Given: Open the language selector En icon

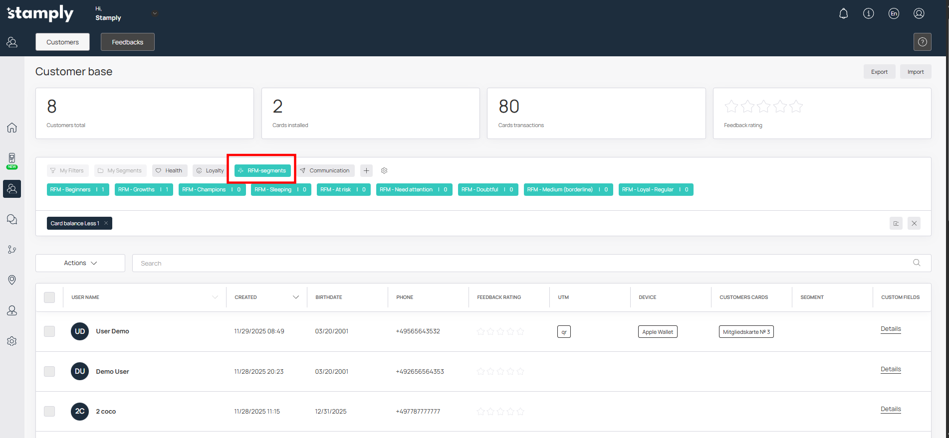Looking at the screenshot, I should tap(894, 13).
